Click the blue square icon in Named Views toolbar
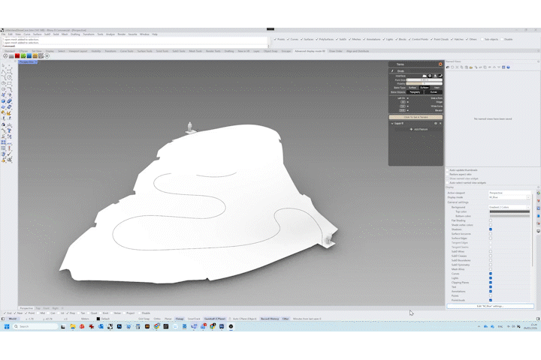Image resolution: width=541 pixels, height=360 pixels. 503,67
